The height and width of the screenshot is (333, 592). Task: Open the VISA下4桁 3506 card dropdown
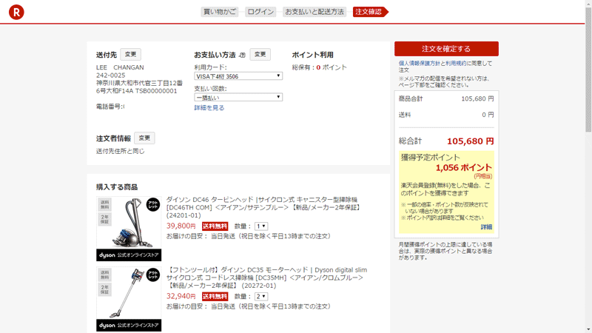coord(238,76)
